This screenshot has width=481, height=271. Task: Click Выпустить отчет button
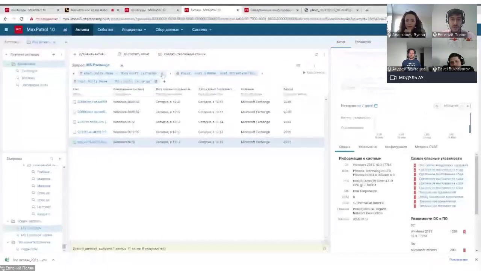134,54
